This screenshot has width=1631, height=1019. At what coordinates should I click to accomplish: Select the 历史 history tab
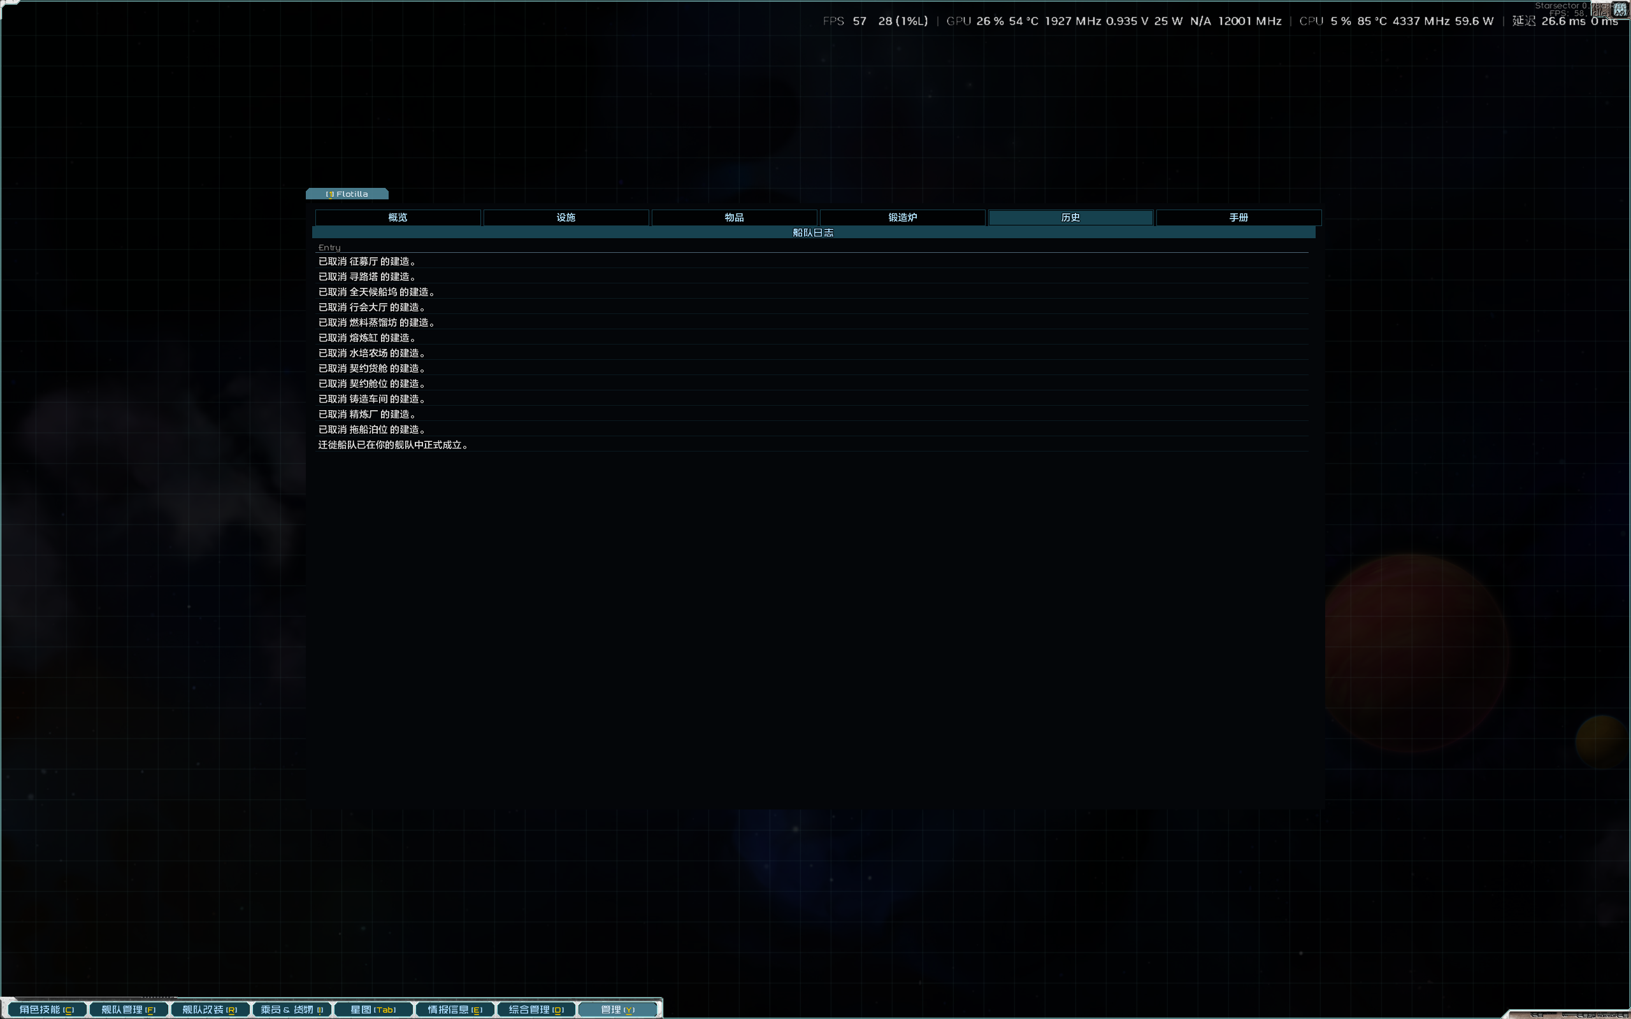(x=1070, y=217)
